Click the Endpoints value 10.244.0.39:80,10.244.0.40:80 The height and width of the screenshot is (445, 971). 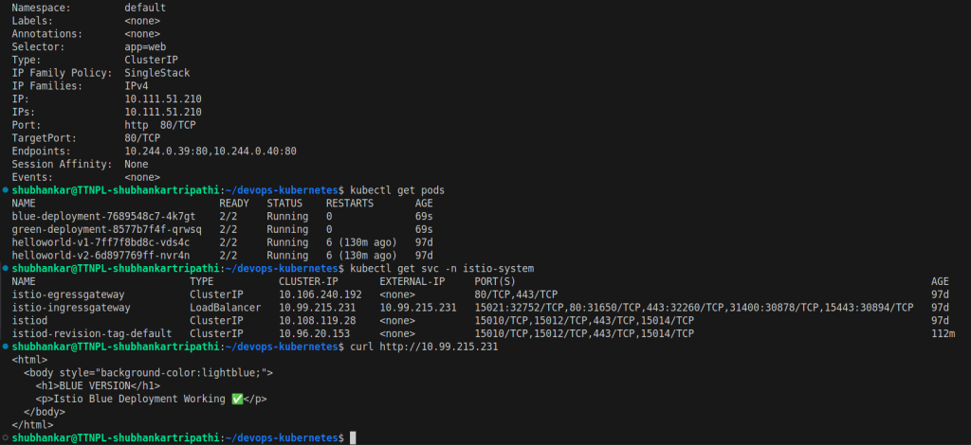pos(211,151)
